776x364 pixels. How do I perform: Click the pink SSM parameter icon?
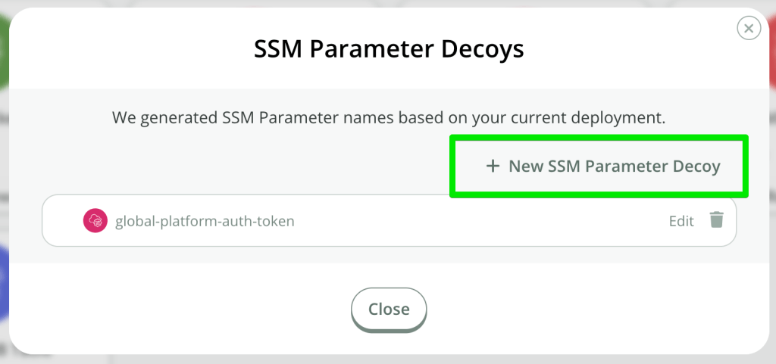click(95, 221)
